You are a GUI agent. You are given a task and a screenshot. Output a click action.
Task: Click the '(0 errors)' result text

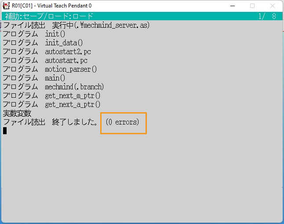[123, 122]
